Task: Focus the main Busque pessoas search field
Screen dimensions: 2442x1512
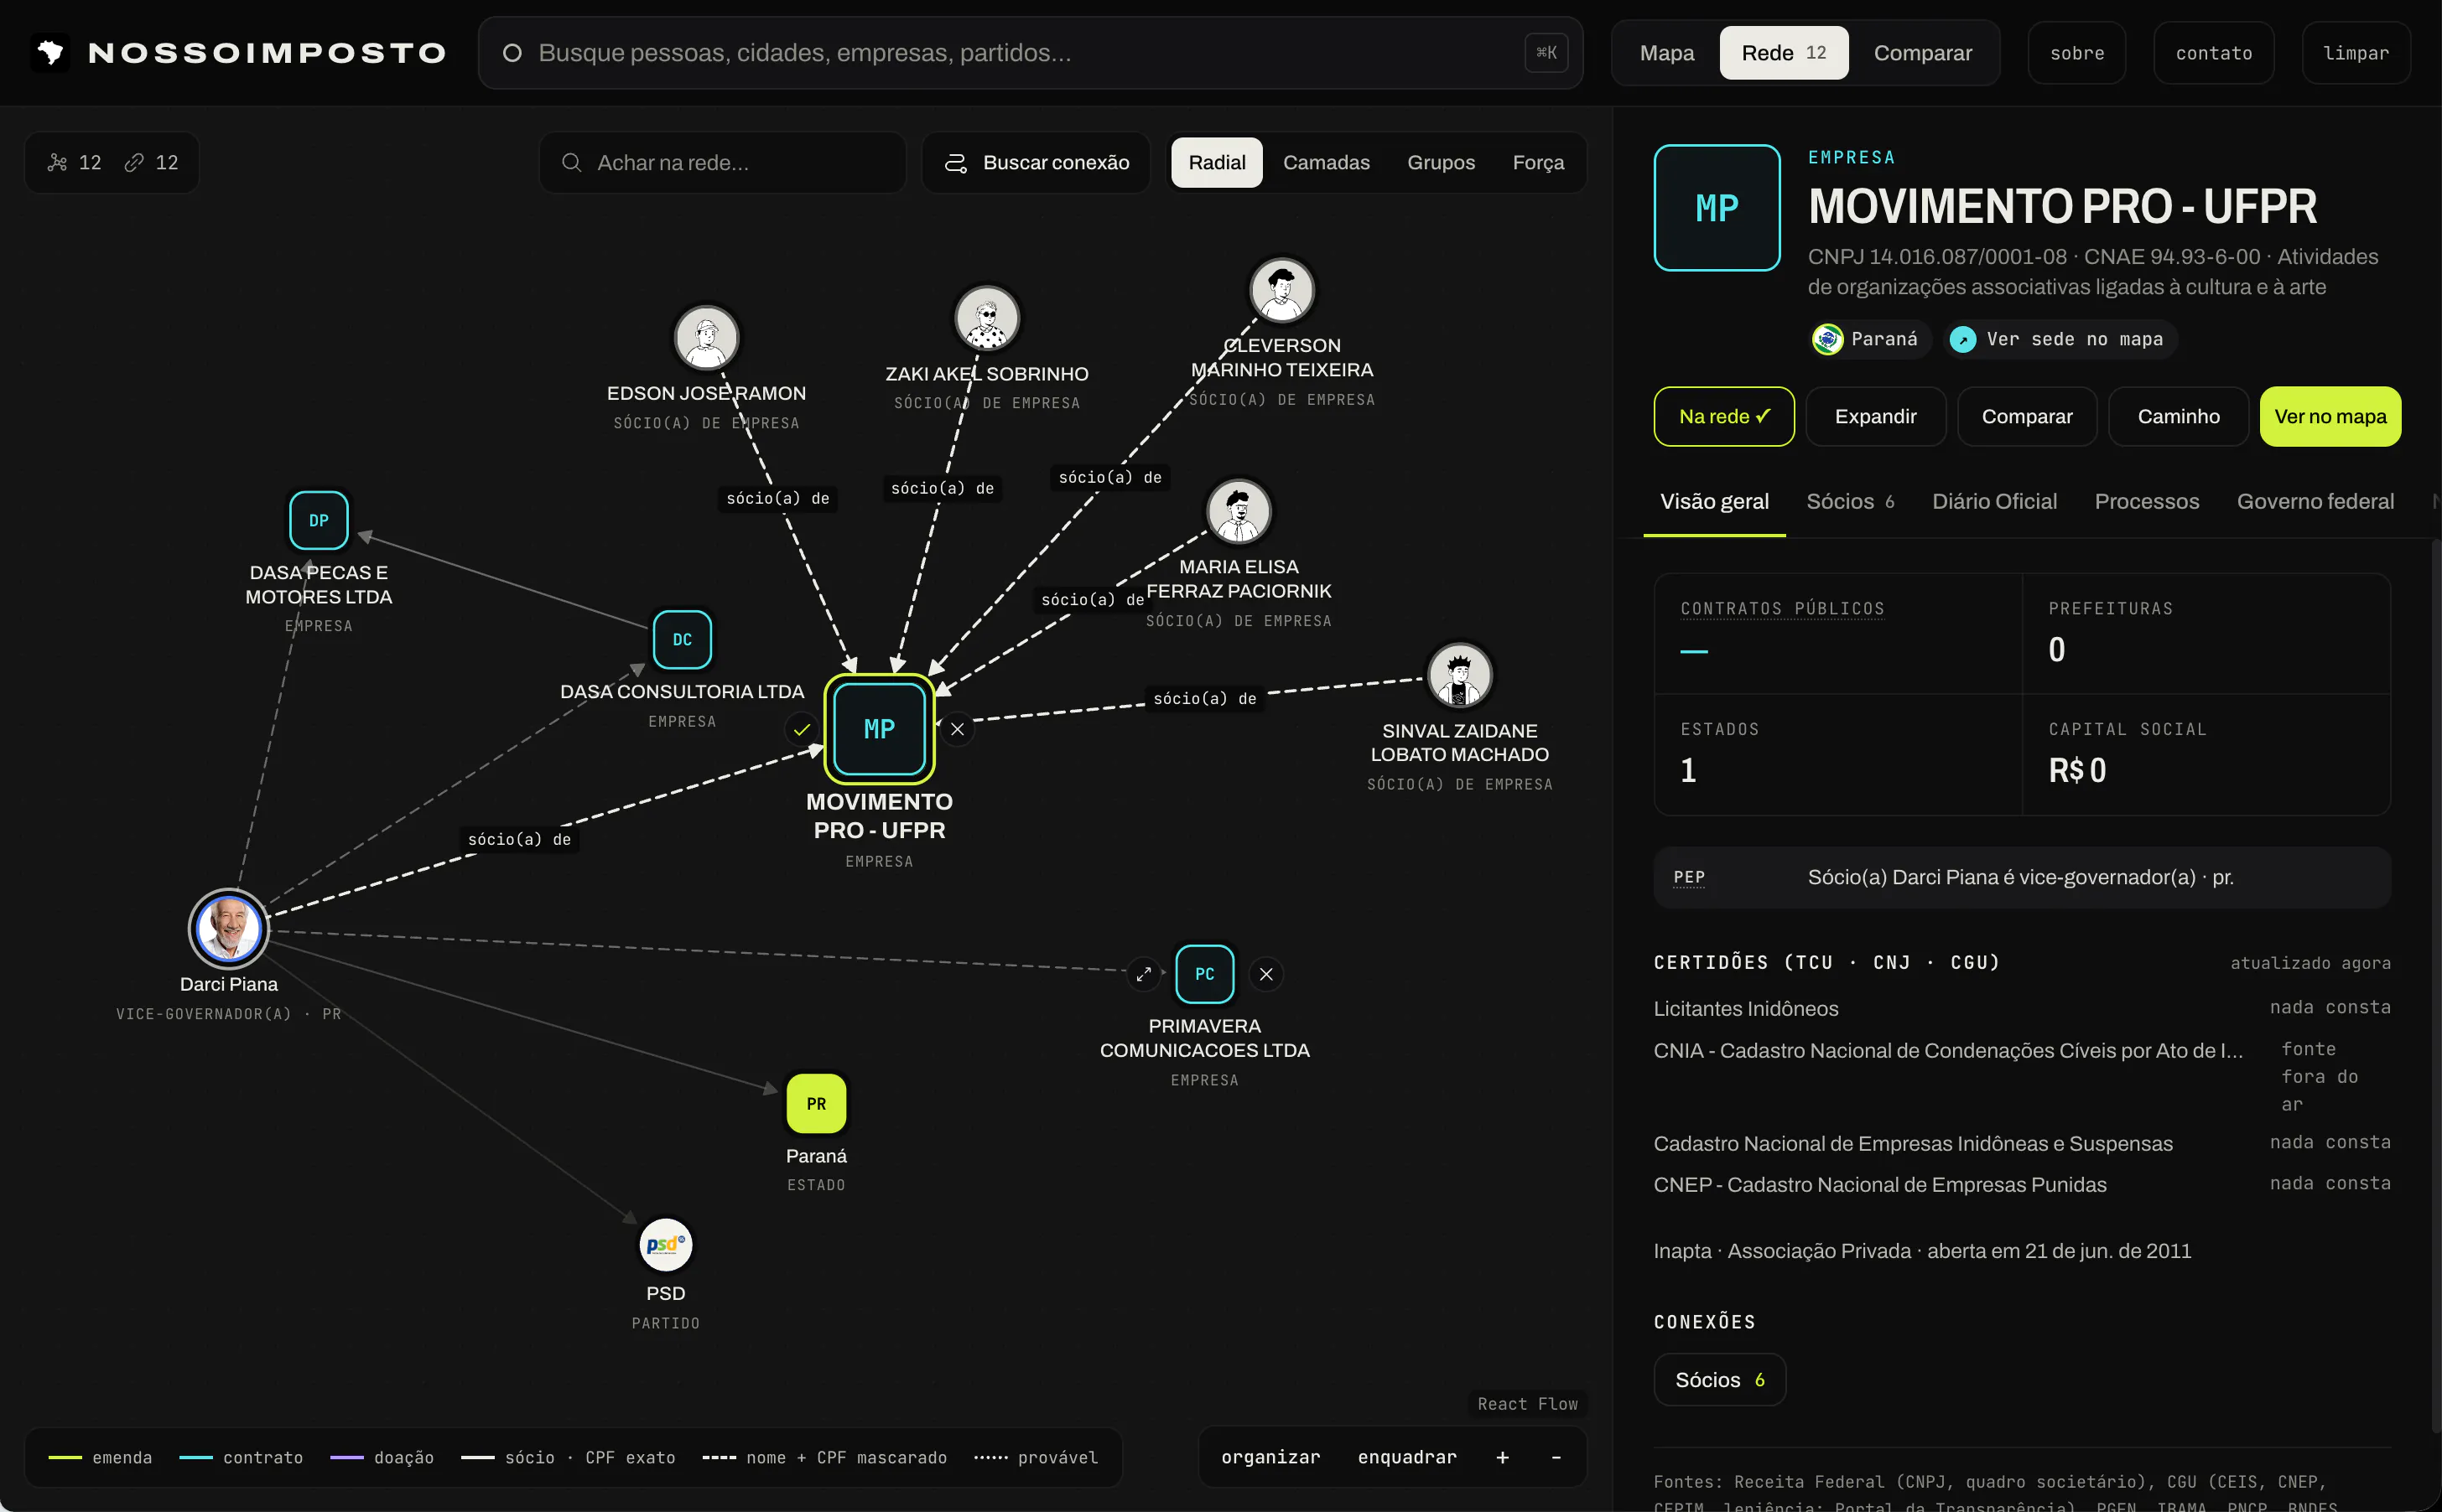Action: click(1031, 52)
